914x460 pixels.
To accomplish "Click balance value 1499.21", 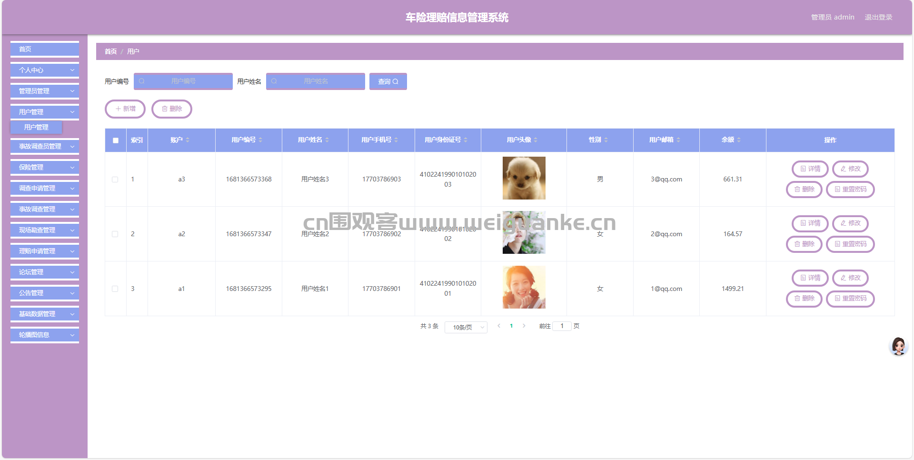I will point(733,289).
